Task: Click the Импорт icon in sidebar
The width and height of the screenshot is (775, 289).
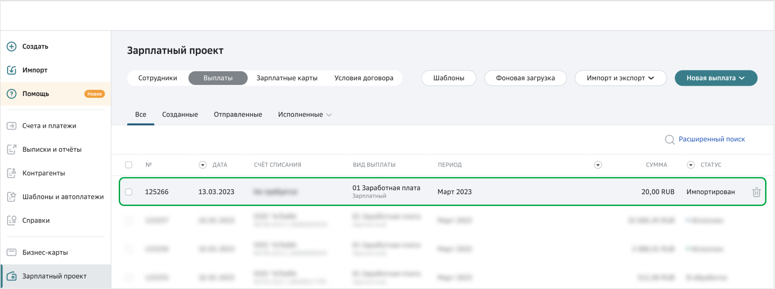Action: point(12,70)
